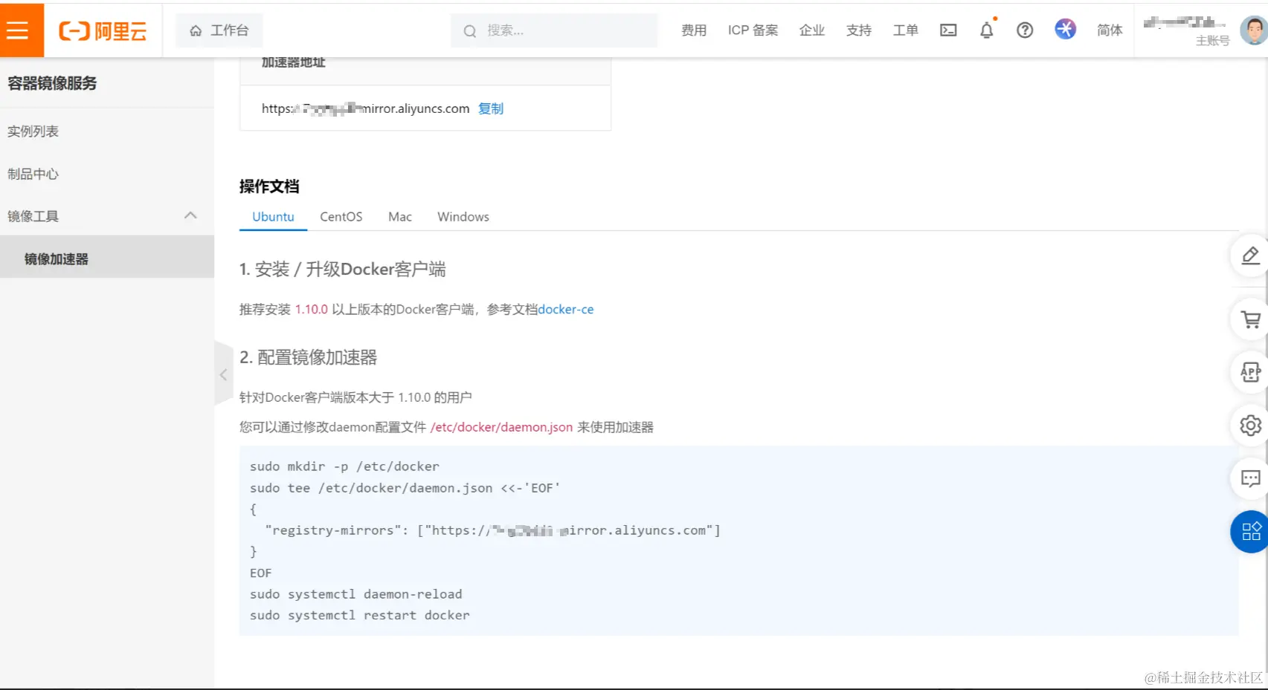Open the API floating icon
The image size is (1268, 690).
[x=1250, y=372]
